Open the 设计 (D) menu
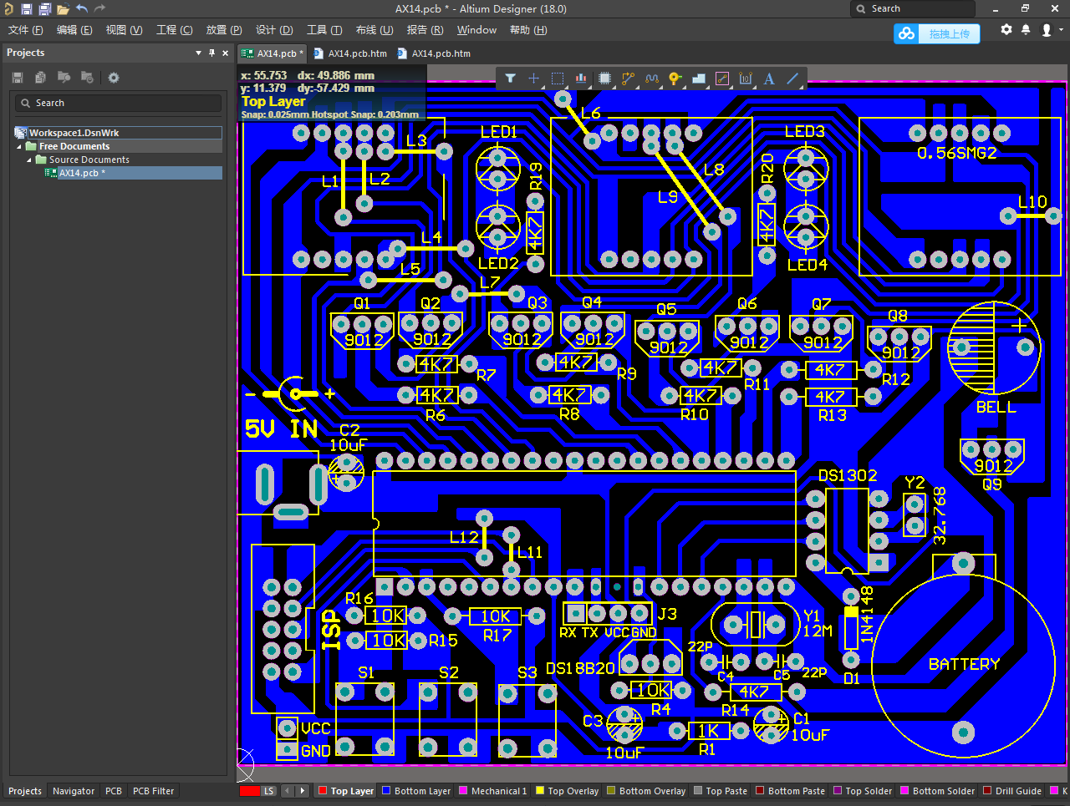Viewport: 1070px width, 806px height. click(x=274, y=30)
